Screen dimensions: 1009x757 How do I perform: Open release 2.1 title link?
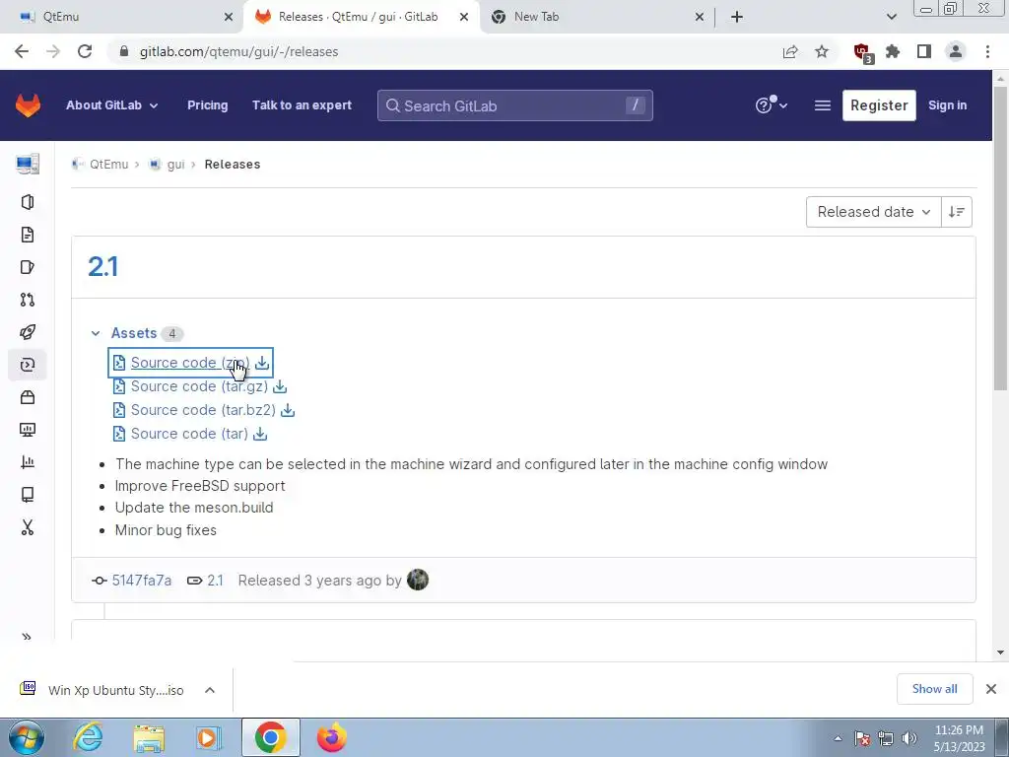click(102, 267)
